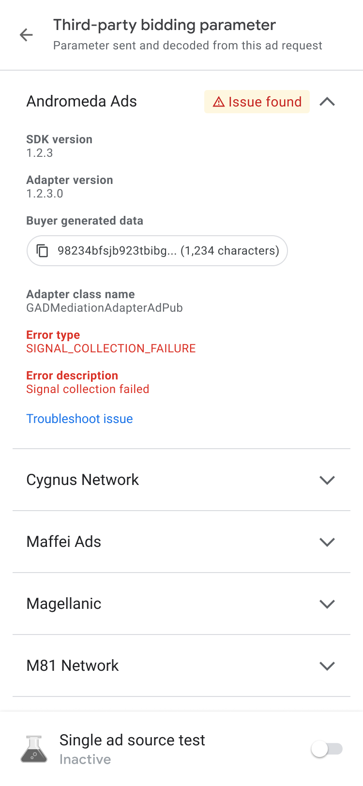The width and height of the screenshot is (363, 786).
Task: Select the Cygnus Network row label
Action: pos(83,480)
